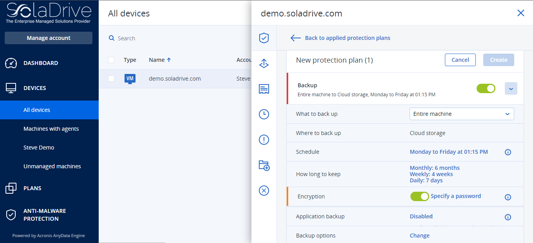Viewport: 533px width, 243px height.
Task: Toggle the Encryption switch
Action: coord(420,196)
